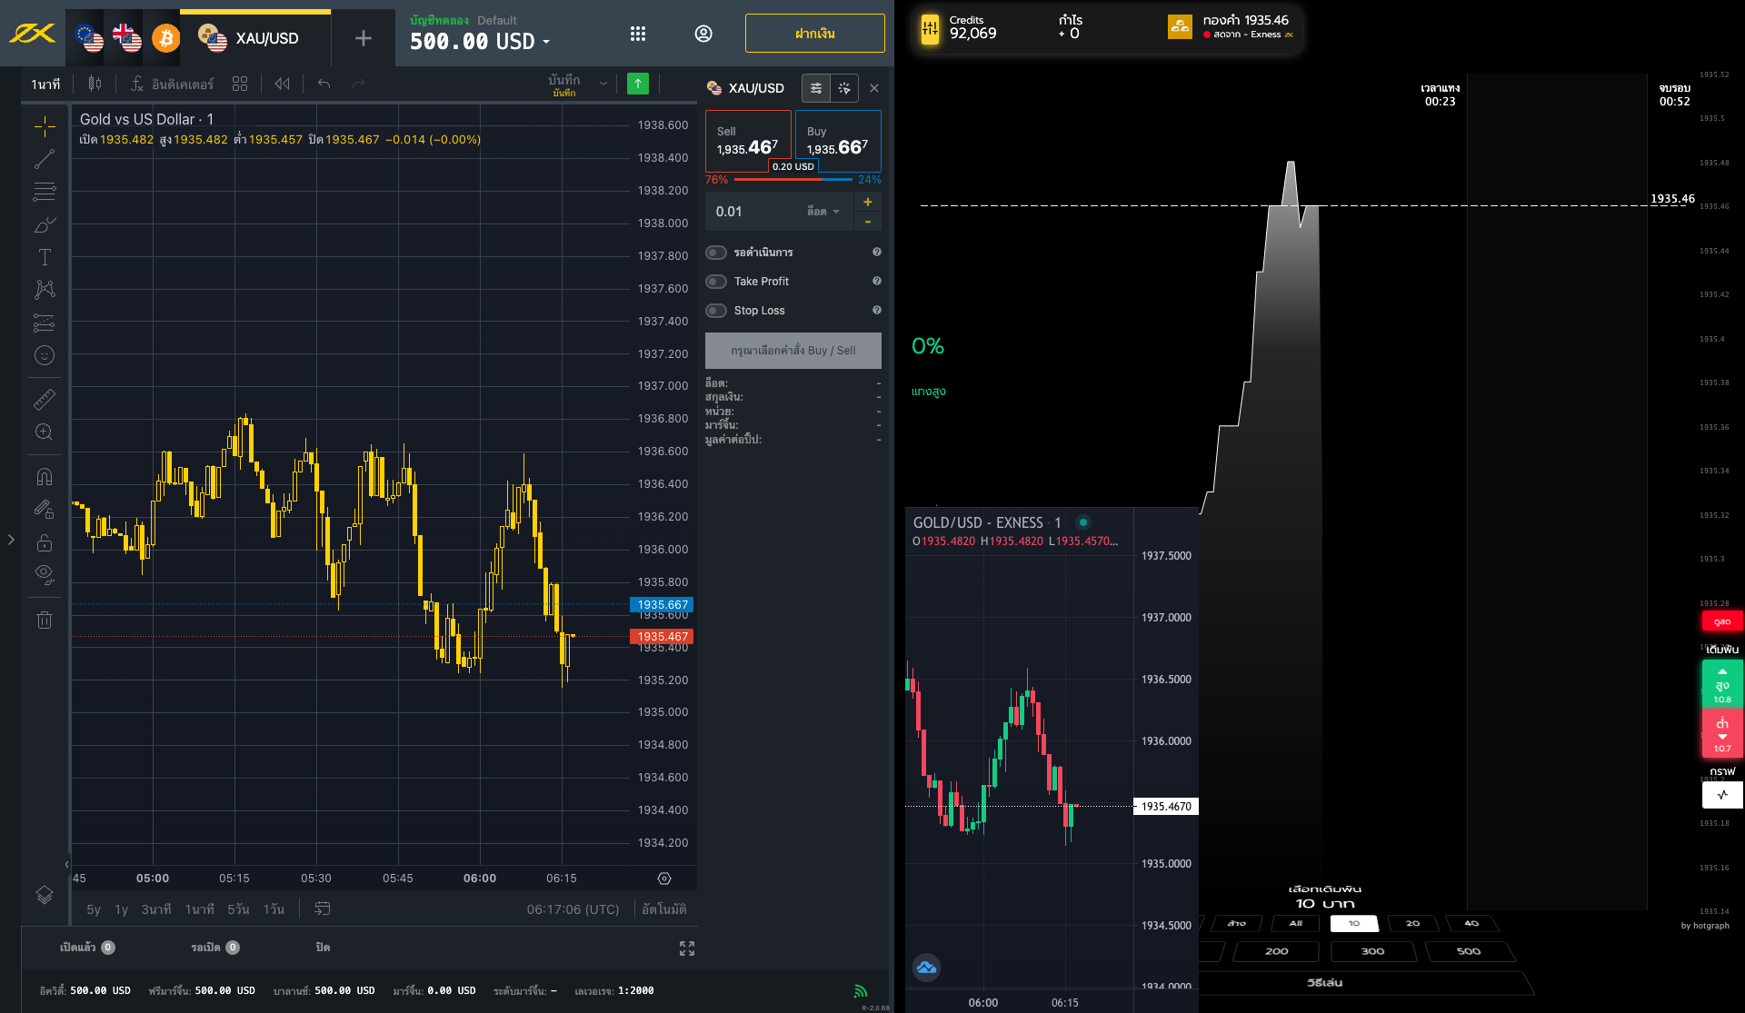Toggle the รอดำเนินการ switch on

[719, 252]
